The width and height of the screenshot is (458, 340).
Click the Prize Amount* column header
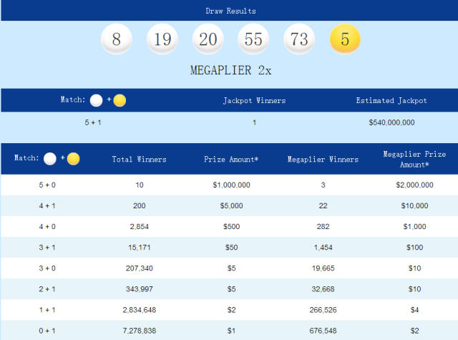231,159
